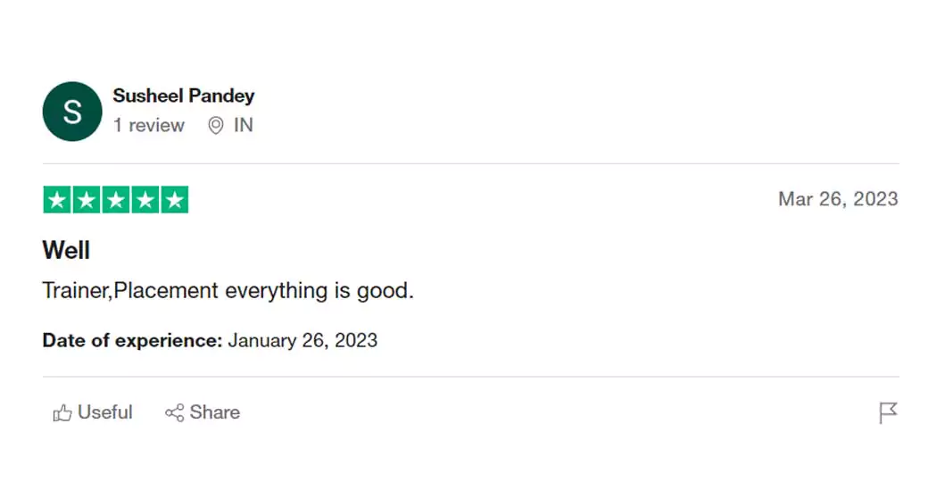Click the "Date of experience:" label
Viewport: 945px width, 499px height.
pos(131,340)
